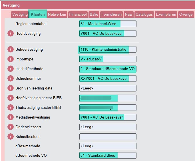Open Bron van leerling data dropdown
Image resolution: width=195 pixels, height=161 pixels.
pyautogui.click(x=108, y=88)
